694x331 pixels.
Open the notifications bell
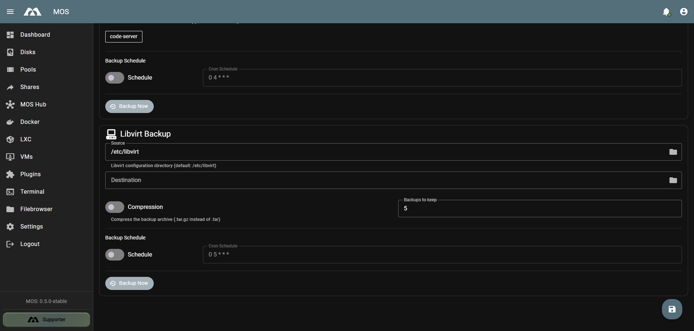pyautogui.click(x=666, y=12)
